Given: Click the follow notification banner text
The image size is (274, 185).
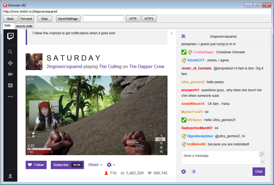Looking at the screenshot, I should 74,33.
